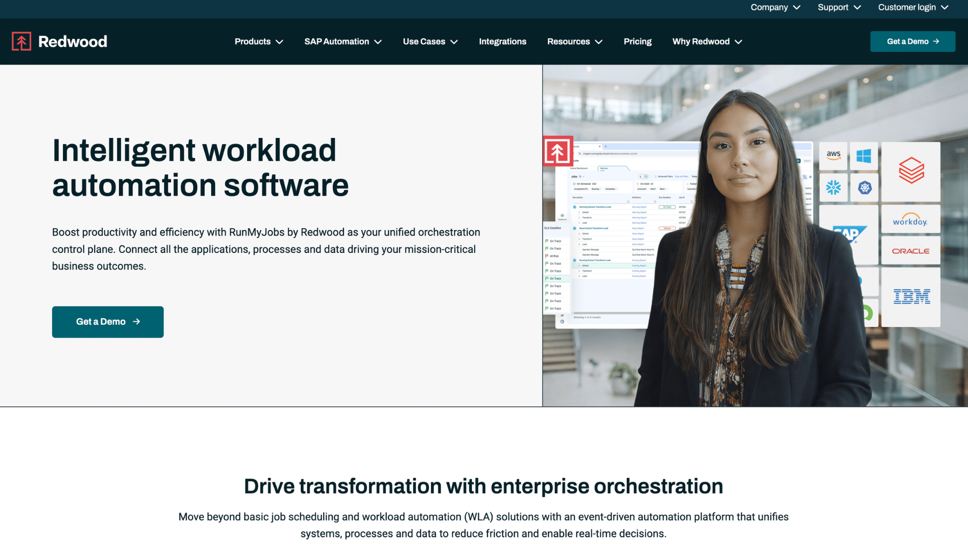This screenshot has height=544, width=968.
Task: Click the Kubernetes logo tile
Action: tap(865, 187)
